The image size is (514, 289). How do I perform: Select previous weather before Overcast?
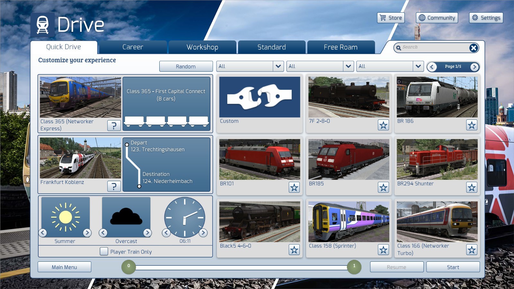pyautogui.click(x=103, y=233)
